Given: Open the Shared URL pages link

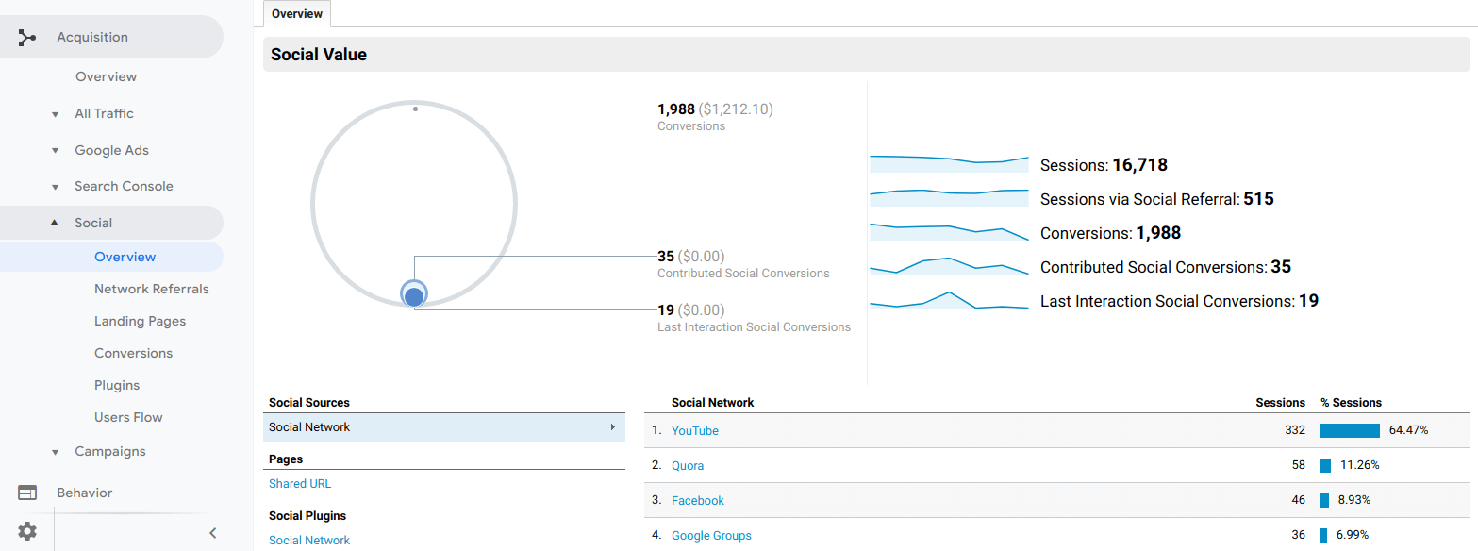Looking at the screenshot, I should coord(300,483).
